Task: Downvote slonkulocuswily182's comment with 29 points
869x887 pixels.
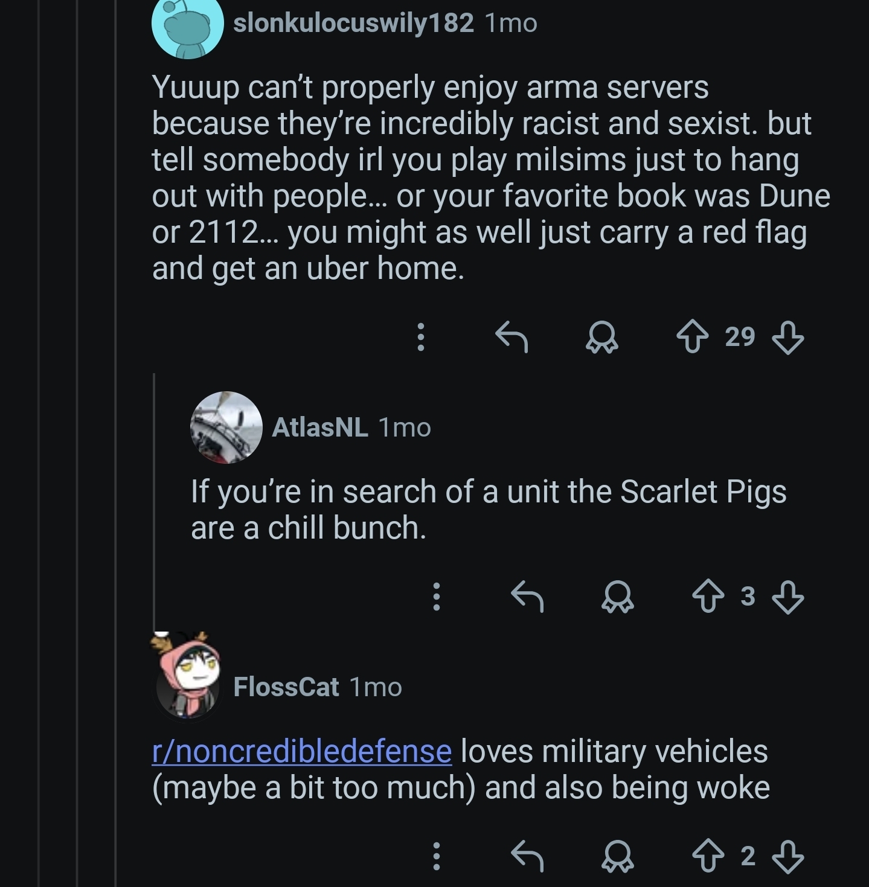Action: click(x=788, y=337)
